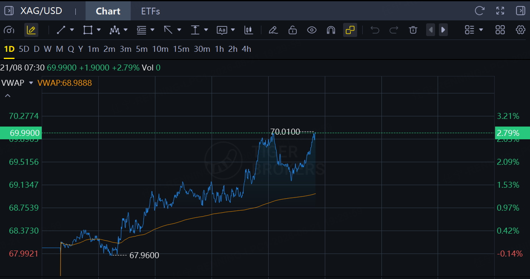530x279 pixels.
Task: Select the 3m interval
Action: pos(126,49)
